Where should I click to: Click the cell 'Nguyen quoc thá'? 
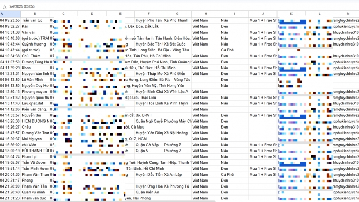click(35, 98)
